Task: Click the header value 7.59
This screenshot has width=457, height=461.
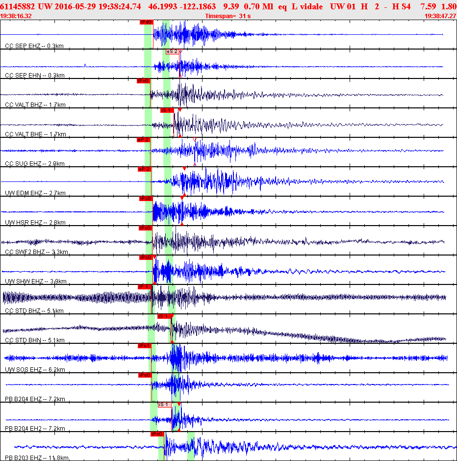Action: pyautogui.click(x=428, y=6)
